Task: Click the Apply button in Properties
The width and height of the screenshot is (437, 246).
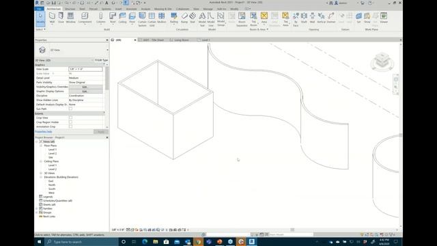Action: point(101,132)
